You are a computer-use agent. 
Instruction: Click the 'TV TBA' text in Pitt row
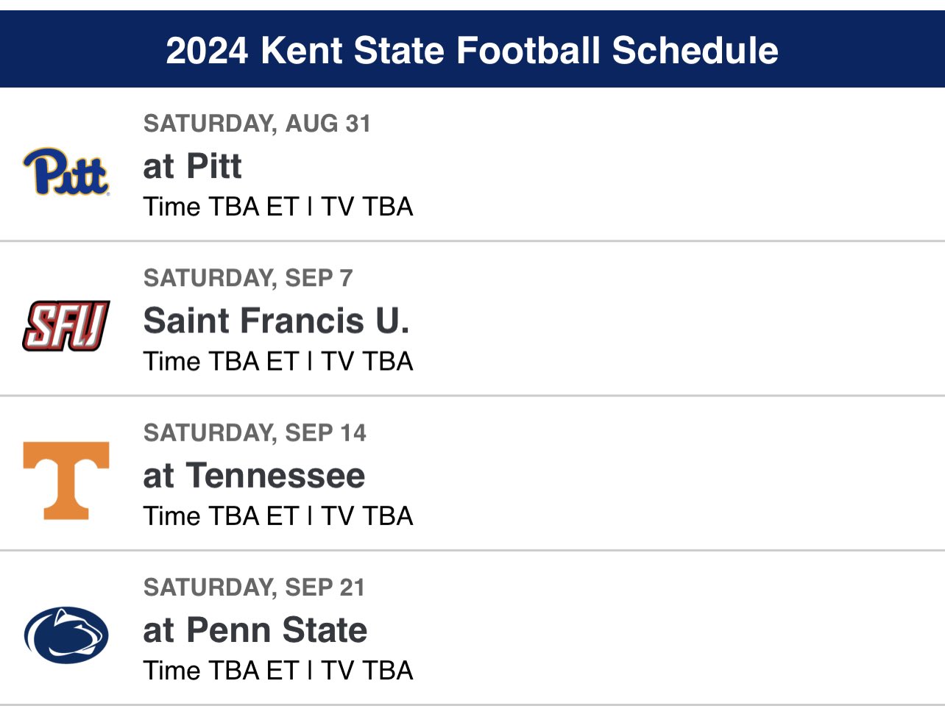(367, 207)
